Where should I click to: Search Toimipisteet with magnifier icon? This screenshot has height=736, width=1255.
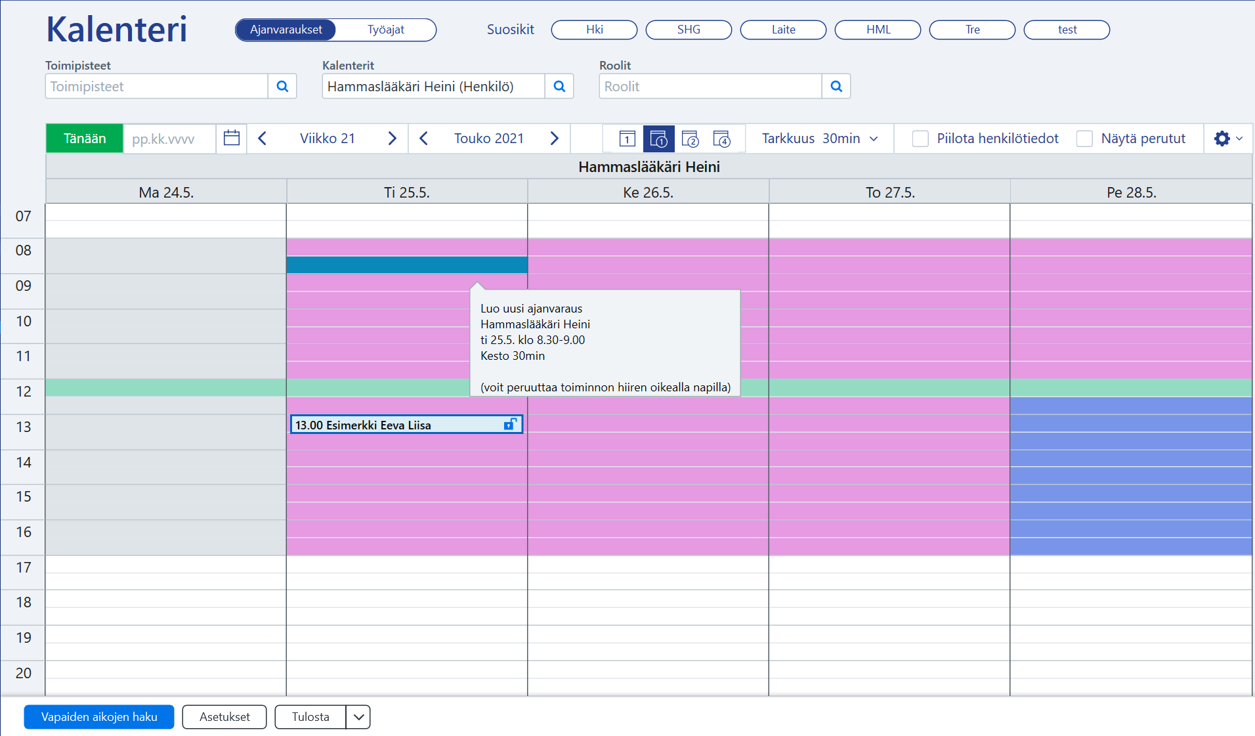coord(282,86)
